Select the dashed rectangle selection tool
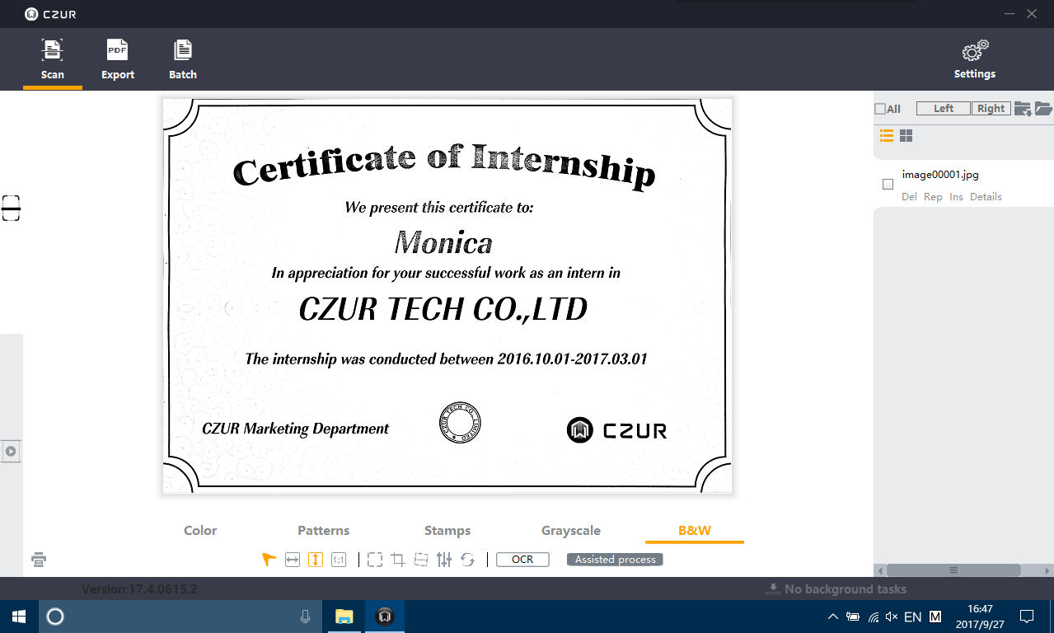1054x633 pixels. pyautogui.click(x=375, y=560)
